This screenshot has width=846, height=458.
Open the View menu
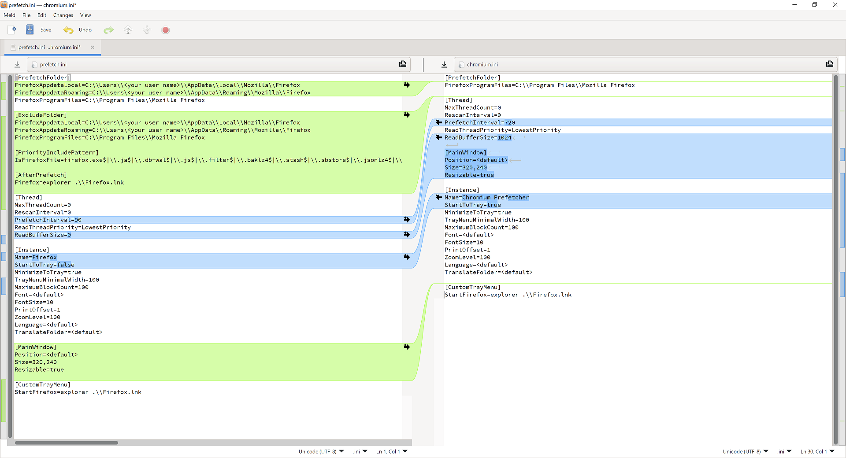pyautogui.click(x=85, y=15)
